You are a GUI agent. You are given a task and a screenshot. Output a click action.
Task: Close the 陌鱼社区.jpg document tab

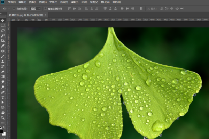(46, 15)
